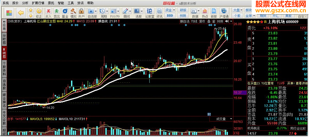Toggle 均线 moving averages display
309x137 pixels.
pyautogui.click(x=194, y=21)
